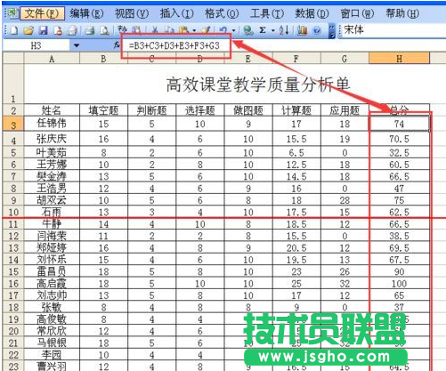Open the Undo history dropdown arrow

[233, 30]
